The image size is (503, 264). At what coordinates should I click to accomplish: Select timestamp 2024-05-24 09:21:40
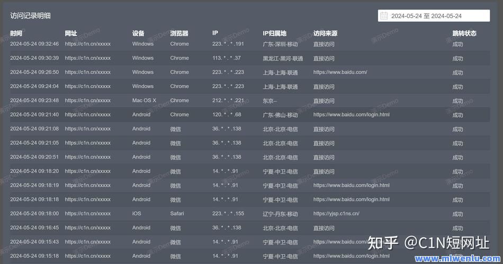(34, 114)
